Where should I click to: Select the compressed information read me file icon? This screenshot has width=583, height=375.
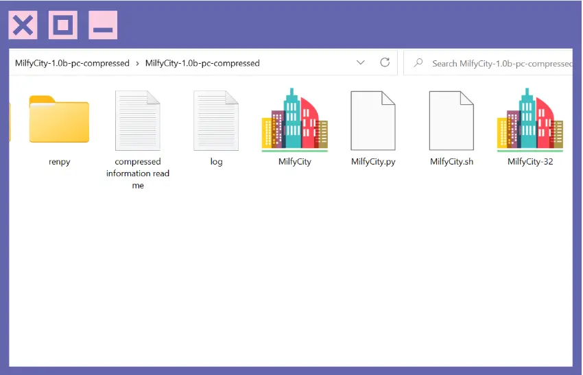click(137, 120)
